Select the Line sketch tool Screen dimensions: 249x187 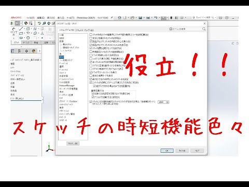tap(21, 29)
